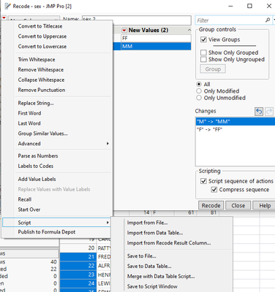Choose Remove Punctuation
The image size is (275, 292).
click(x=42, y=90)
